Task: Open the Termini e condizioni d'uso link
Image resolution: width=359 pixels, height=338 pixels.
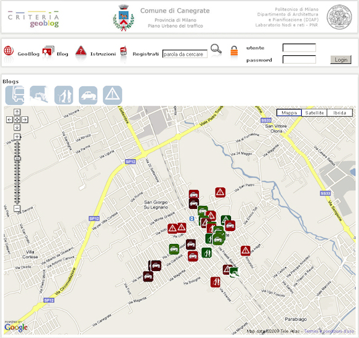Action: (329, 331)
